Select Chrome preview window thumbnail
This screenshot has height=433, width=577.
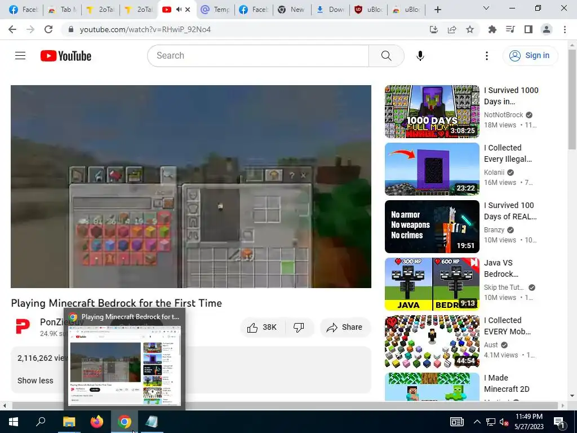click(x=125, y=365)
